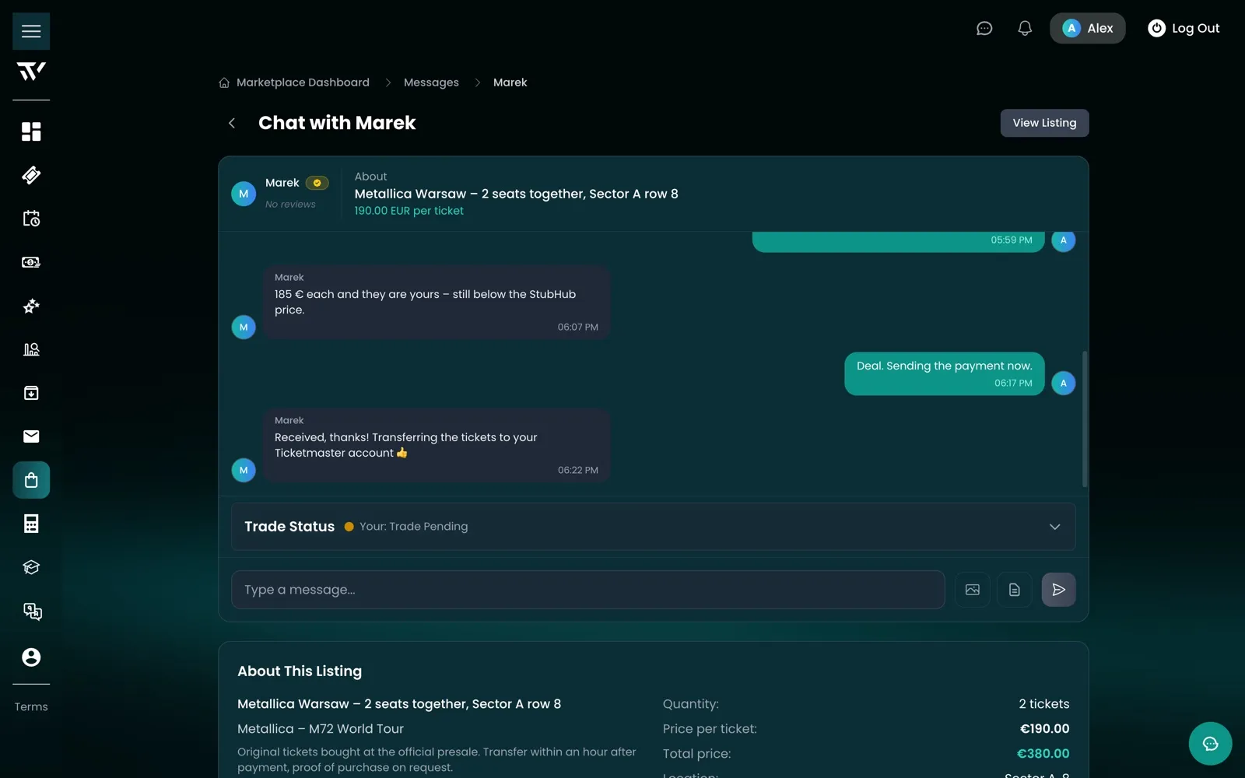Select the 'Deal. Sending the payment now.' message
This screenshot has height=778, width=1245.
[x=944, y=374]
